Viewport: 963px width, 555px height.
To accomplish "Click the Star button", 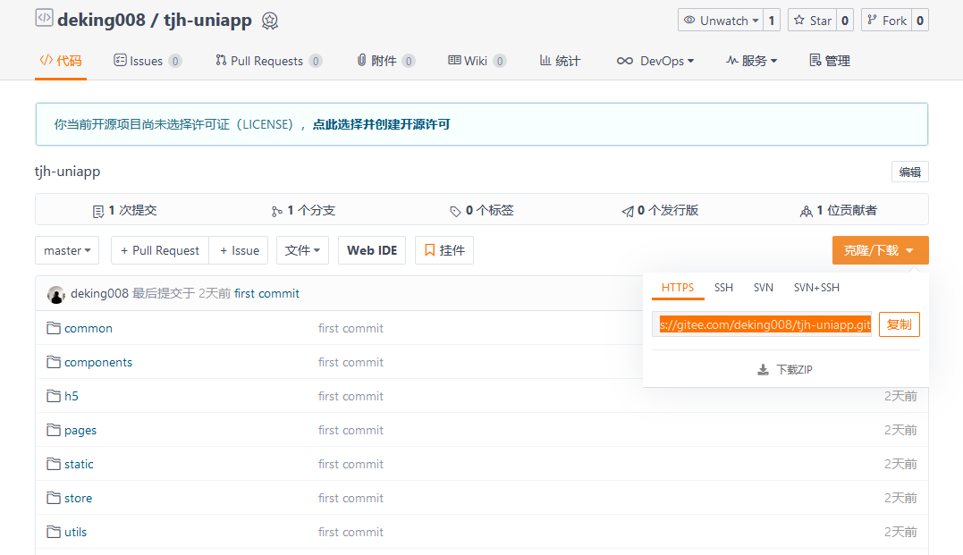I will [x=812, y=21].
